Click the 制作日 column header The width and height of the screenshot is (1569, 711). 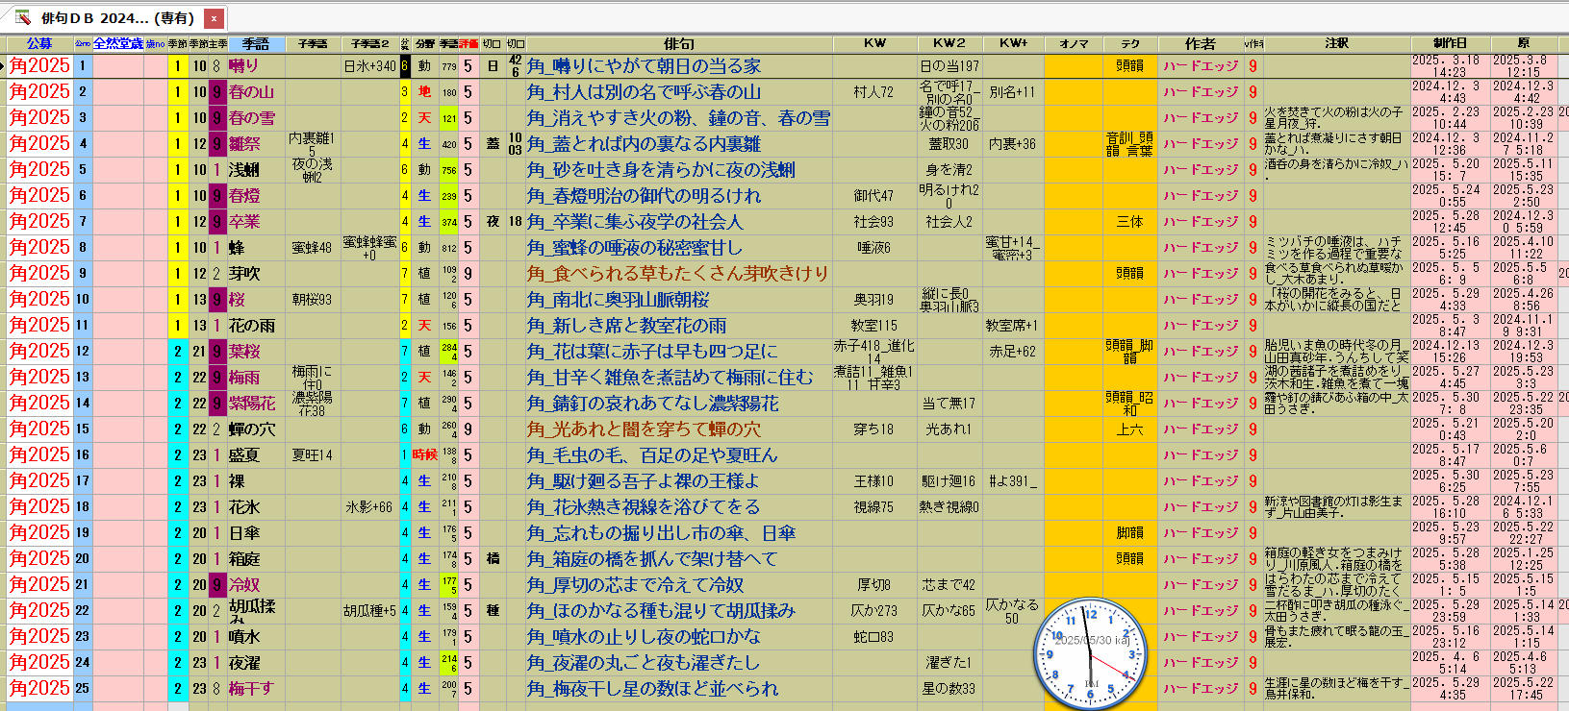click(x=1450, y=43)
